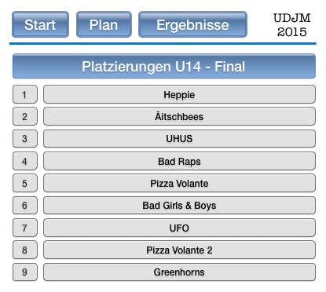Select the rank 5 number box
326x292 pixels.
pos(25,183)
